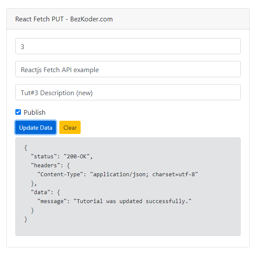
Task: Click the 'application/json; charset=utf-8' value
Action: (144, 174)
